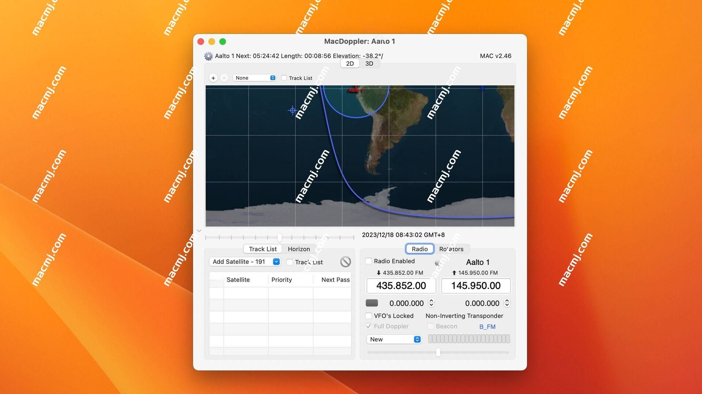The image size is (702, 394).
Task: Open the Track List tab
Action: (263, 249)
